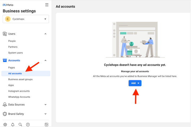Open Instagram accounts
The width and height of the screenshot is (191, 127).
coord(19,91)
